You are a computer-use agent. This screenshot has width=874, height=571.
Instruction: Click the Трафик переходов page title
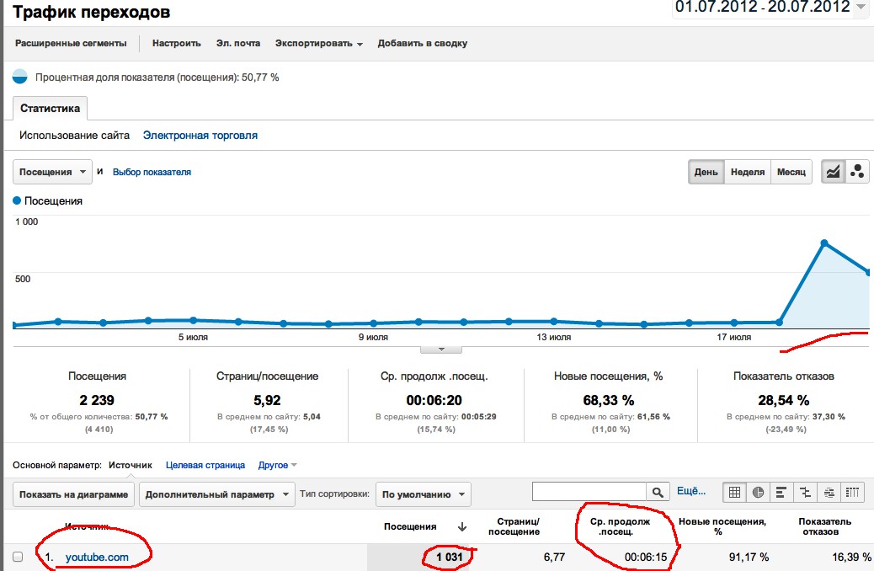pyautogui.click(x=92, y=12)
